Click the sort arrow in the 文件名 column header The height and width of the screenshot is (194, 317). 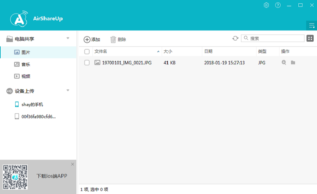[x=158, y=51]
